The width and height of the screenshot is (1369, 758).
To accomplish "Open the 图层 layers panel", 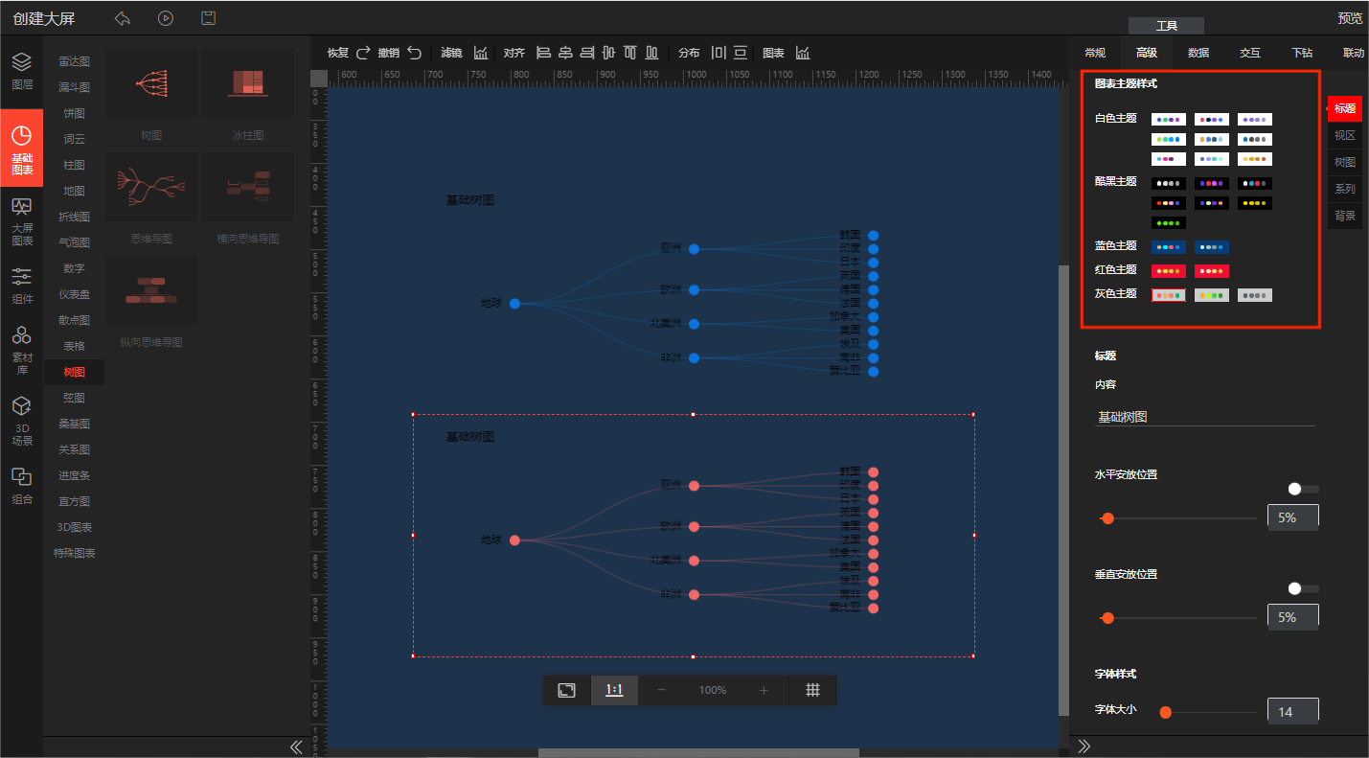I will [x=21, y=72].
